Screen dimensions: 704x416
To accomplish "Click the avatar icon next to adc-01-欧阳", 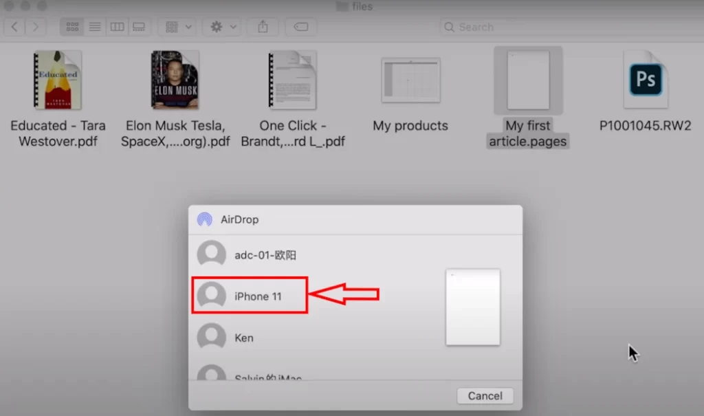I will (212, 254).
